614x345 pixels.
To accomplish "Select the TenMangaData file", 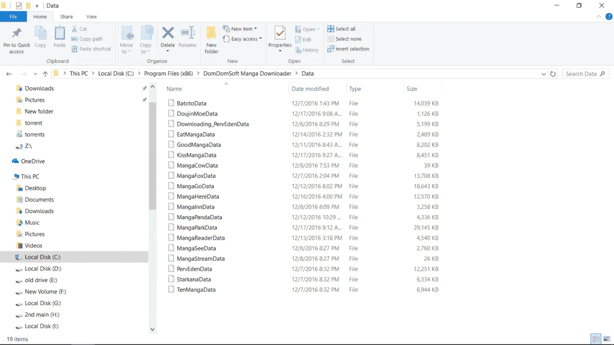I will tap(196, 290).
